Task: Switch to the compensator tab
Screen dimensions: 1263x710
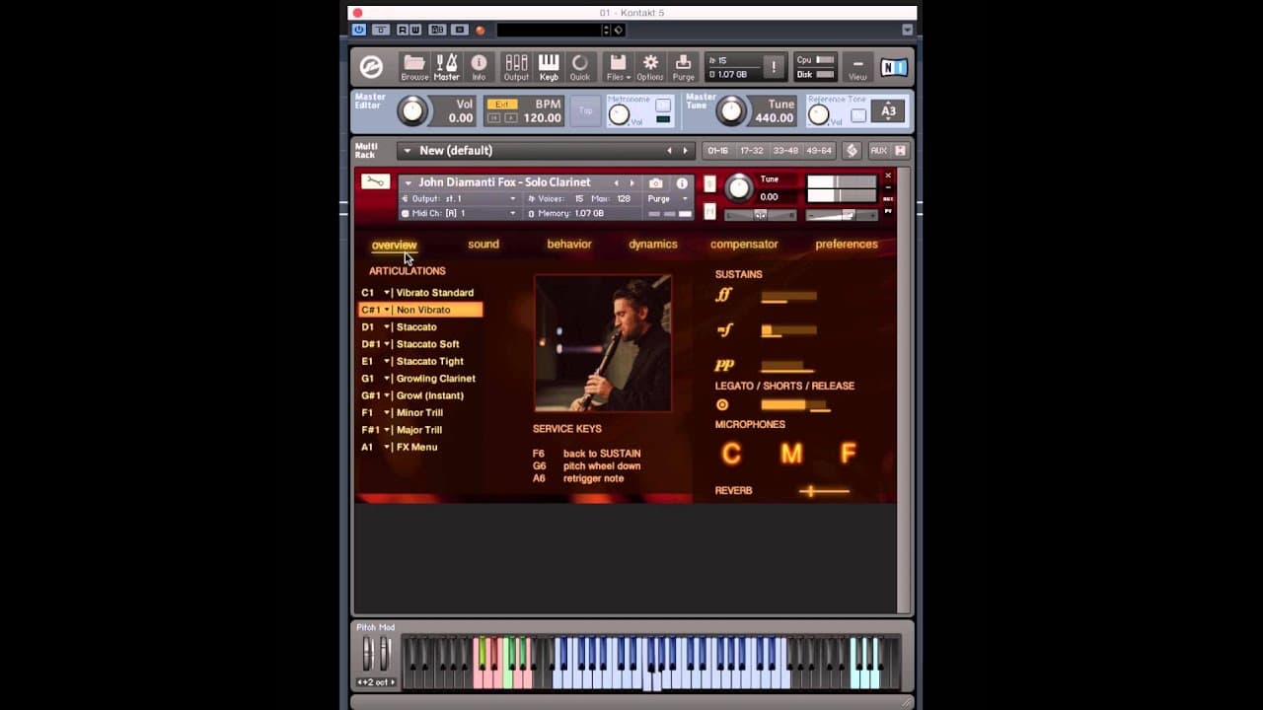Action: point(744,245)
